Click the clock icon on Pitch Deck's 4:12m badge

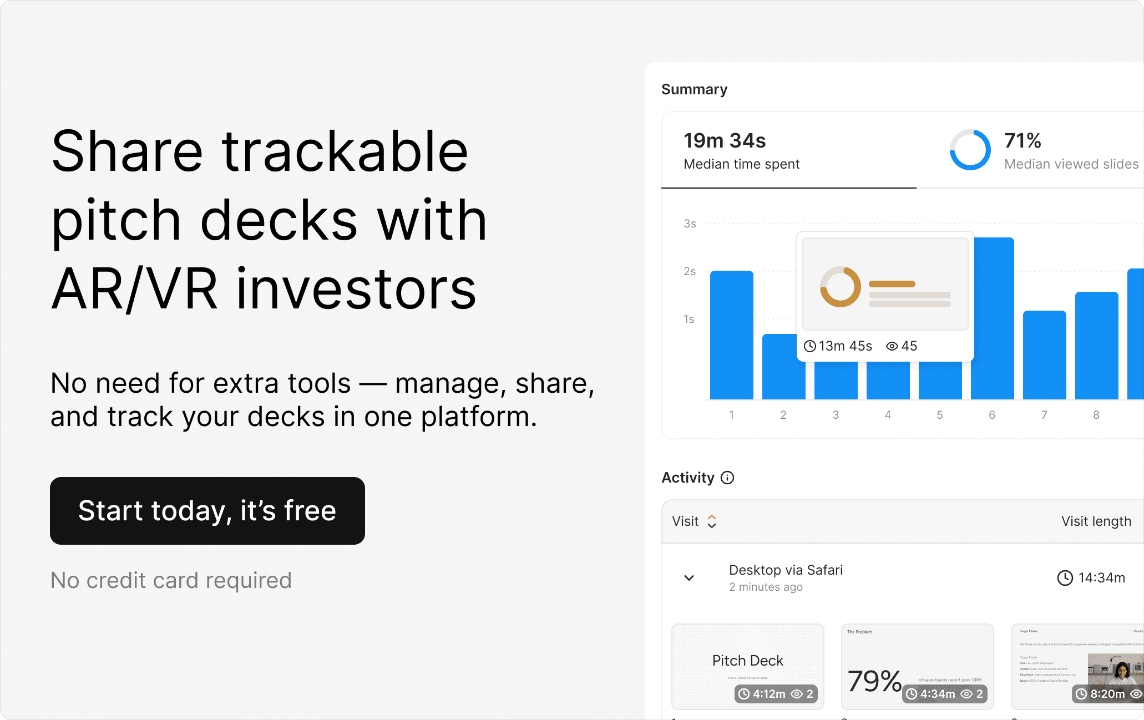pyautogui.click(x=744, y=694)
